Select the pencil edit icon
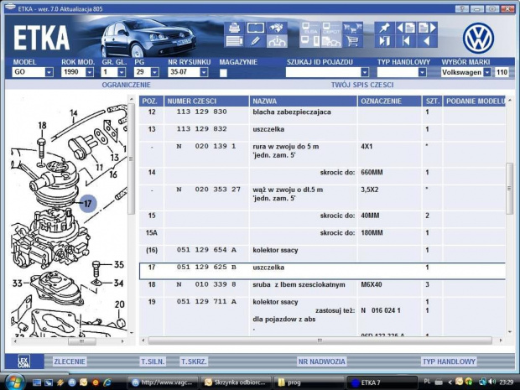The width and height of the screenshot is (520, 390). coord(255,41)
